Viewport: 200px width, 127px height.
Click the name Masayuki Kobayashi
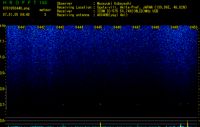pos(114,3)
